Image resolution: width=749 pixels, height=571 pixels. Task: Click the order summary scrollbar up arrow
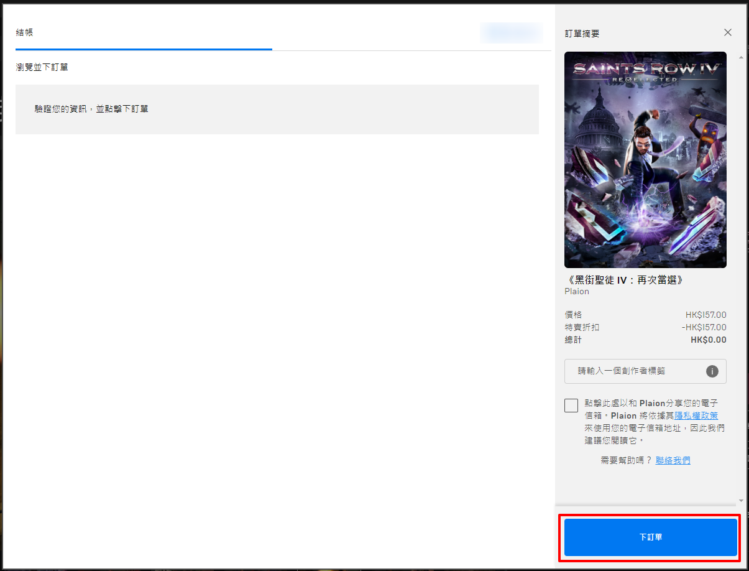point(741,57)
